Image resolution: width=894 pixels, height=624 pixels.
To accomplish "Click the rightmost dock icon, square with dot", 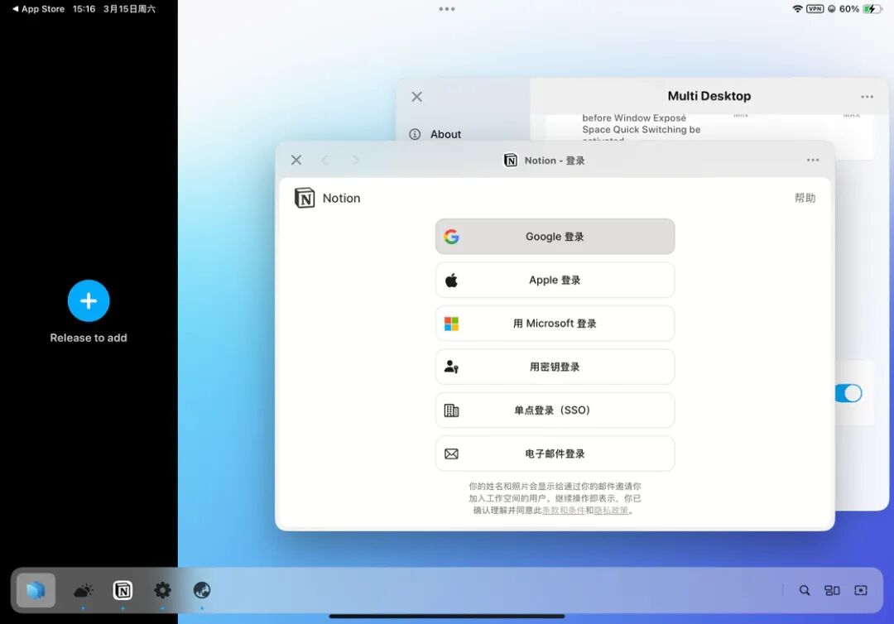I will 861,590.
